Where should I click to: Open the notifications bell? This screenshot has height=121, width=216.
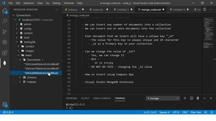coord(212,112)
